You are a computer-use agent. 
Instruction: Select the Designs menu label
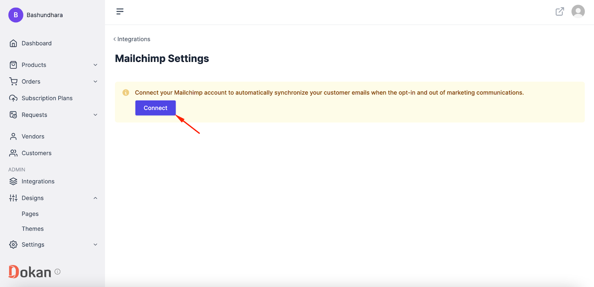coord(32,198)
